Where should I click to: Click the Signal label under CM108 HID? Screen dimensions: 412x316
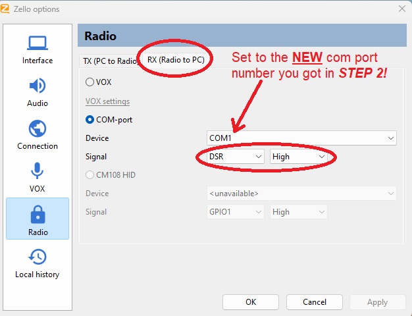point(96,212)
